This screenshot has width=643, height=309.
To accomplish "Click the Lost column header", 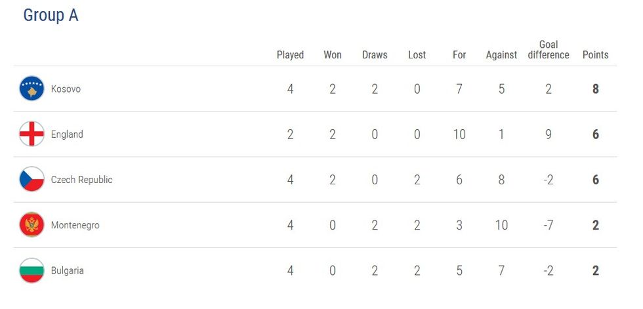I will pos(417,55).
